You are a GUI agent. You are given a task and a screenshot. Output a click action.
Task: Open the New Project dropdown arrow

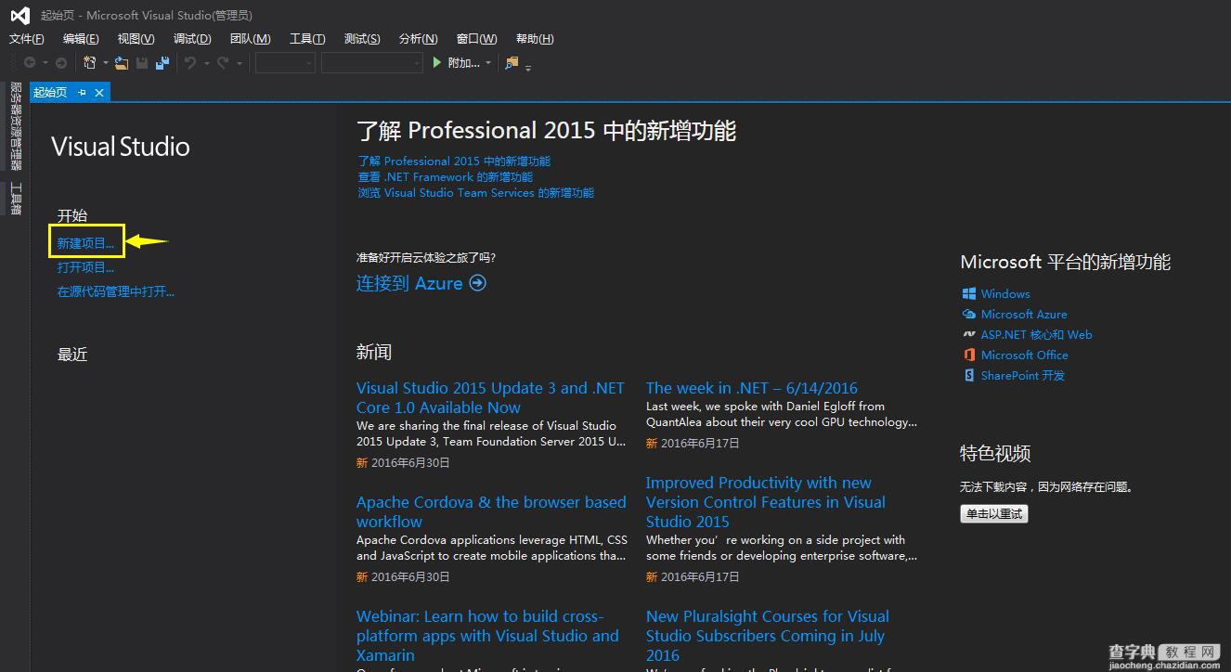106,63
